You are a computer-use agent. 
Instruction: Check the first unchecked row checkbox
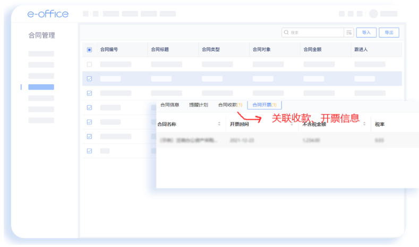coord(89,64)
